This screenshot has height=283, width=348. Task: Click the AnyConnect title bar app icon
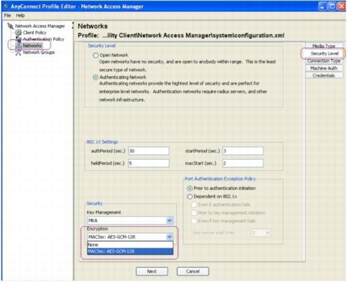(6, 7)
